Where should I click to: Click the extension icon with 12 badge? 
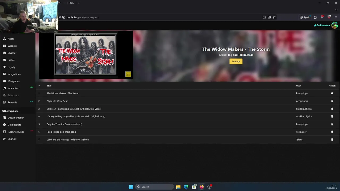(x=322, y=17)
